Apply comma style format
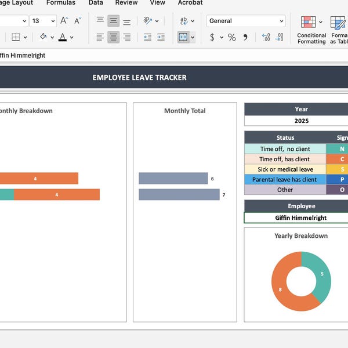Viewport: 348px width, 348px height. click(x=245, y=37)
